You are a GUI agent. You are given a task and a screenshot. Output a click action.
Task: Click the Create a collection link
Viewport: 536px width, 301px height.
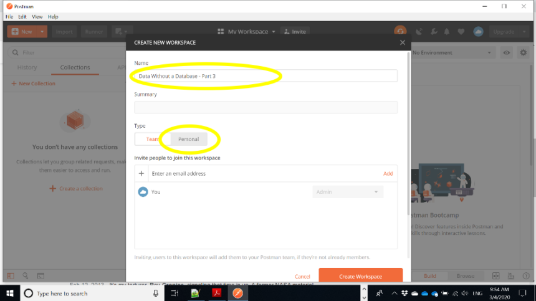click(76, 189)
